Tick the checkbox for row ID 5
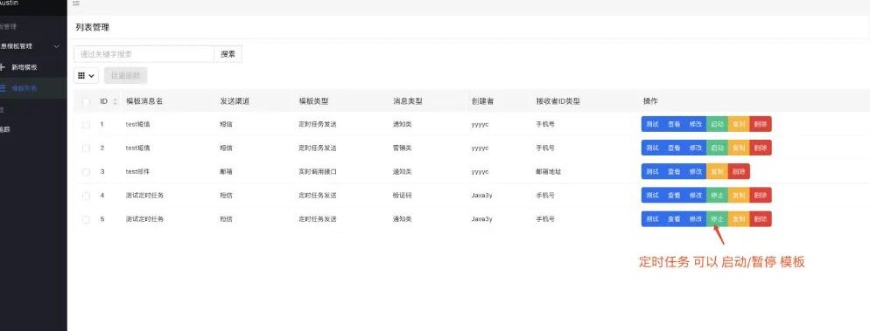870x331 pixels. click(x=86, y=219)
